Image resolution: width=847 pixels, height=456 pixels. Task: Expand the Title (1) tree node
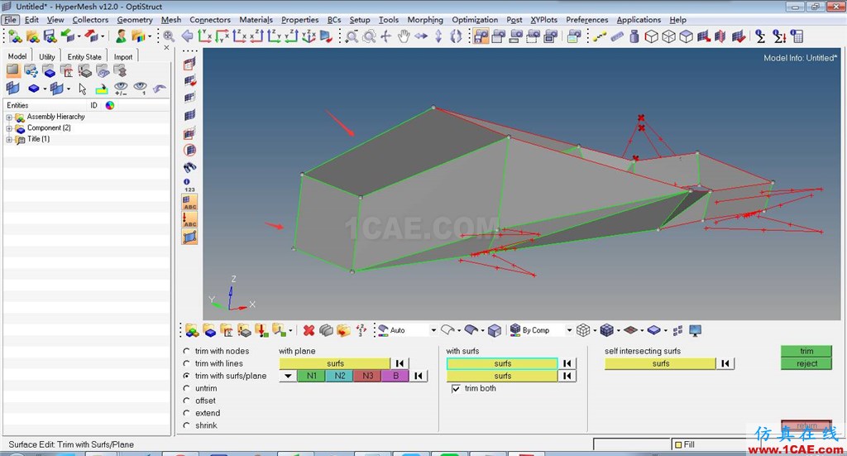pyautogui.click(x=9, y=140)
